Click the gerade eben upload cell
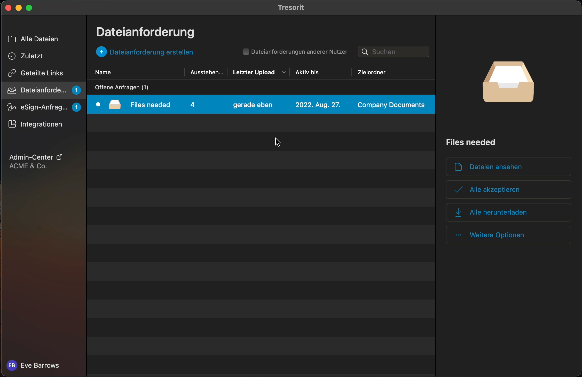582x377 pixels. pyautogui.click(x=253, y=105)
